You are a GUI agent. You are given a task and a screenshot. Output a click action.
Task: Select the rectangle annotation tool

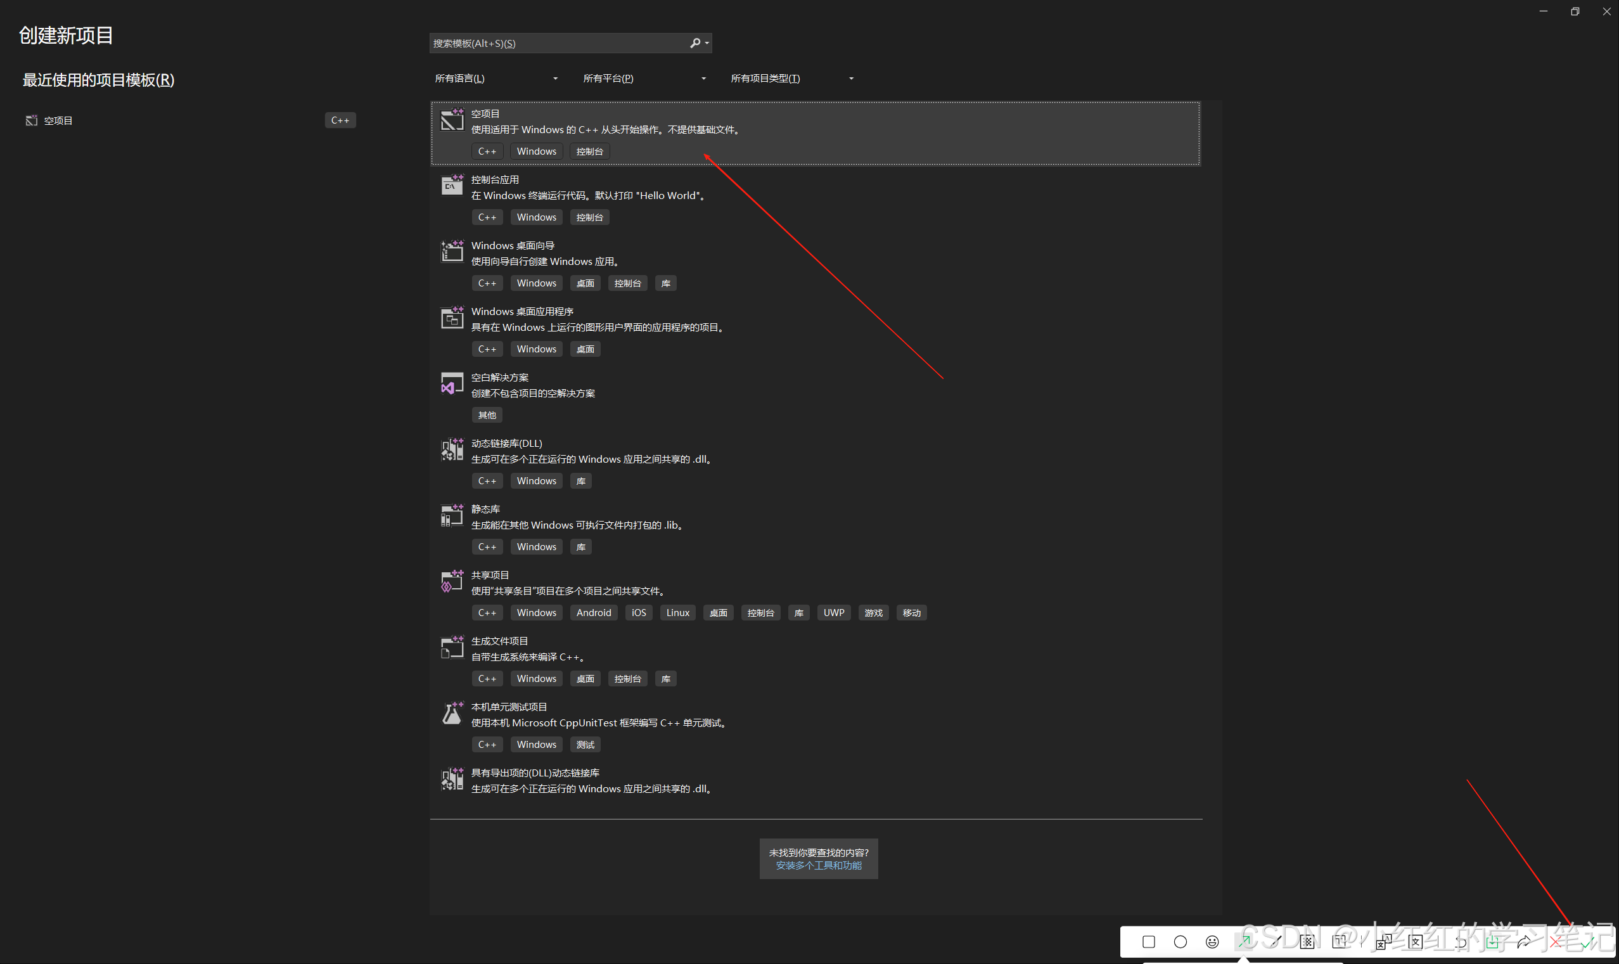(1148, 941)
